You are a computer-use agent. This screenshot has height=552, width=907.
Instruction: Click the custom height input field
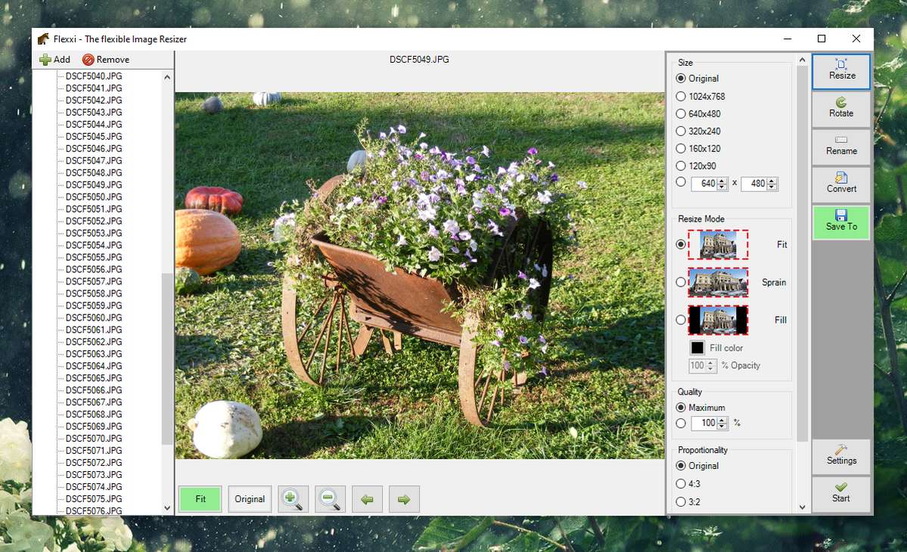754,184
